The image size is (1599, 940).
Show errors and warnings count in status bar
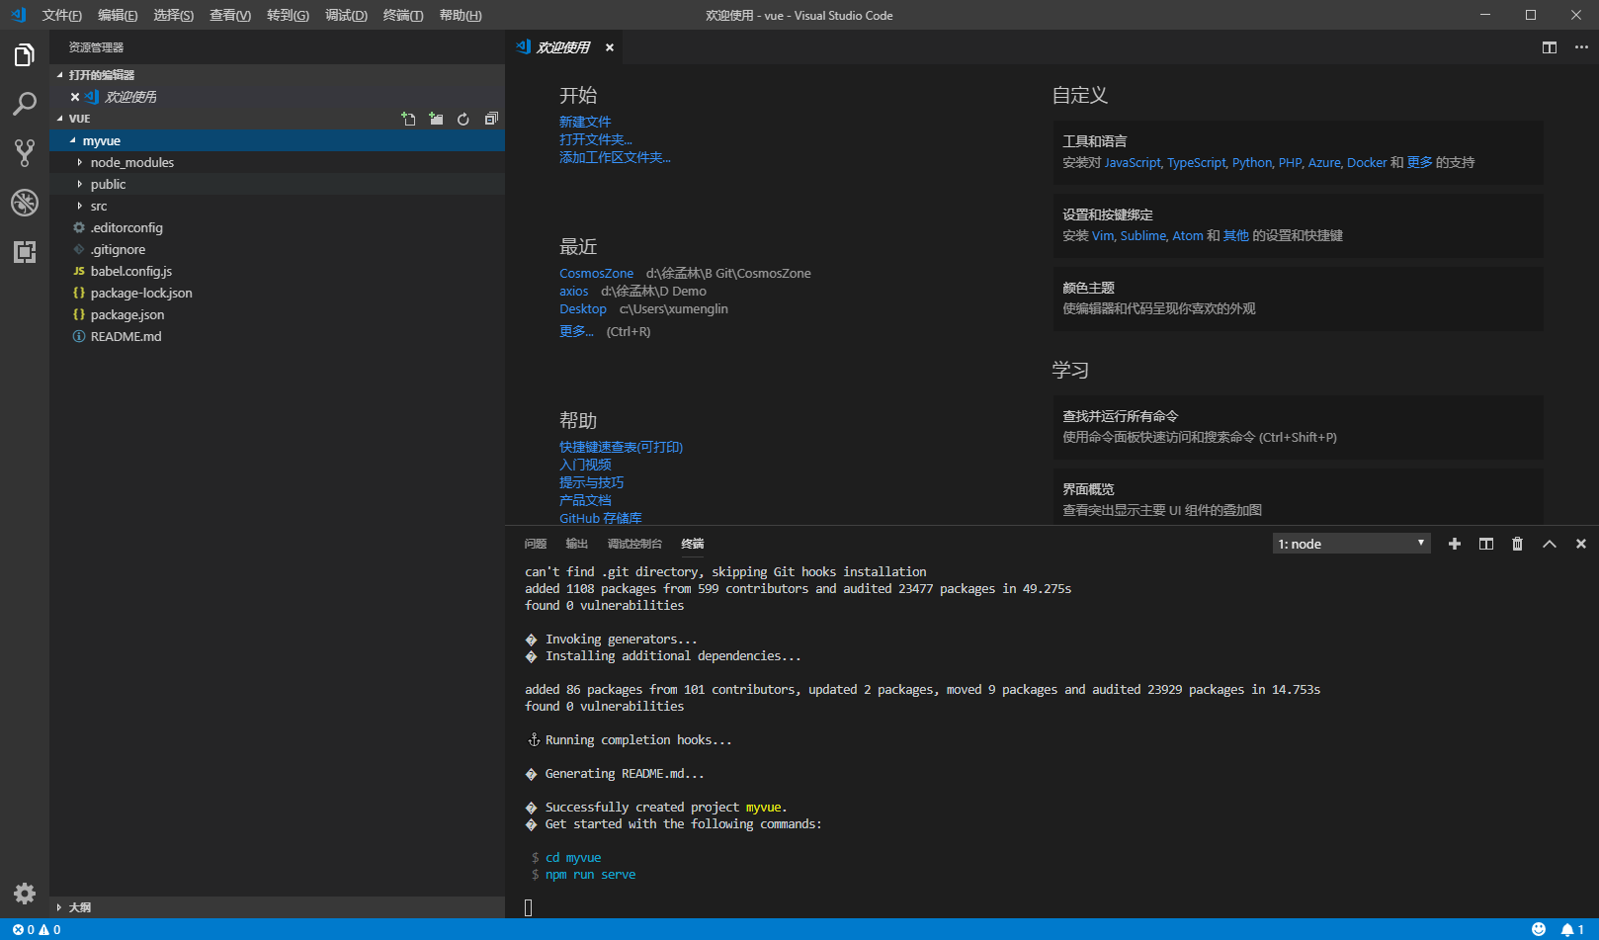(x=37, y=929)
